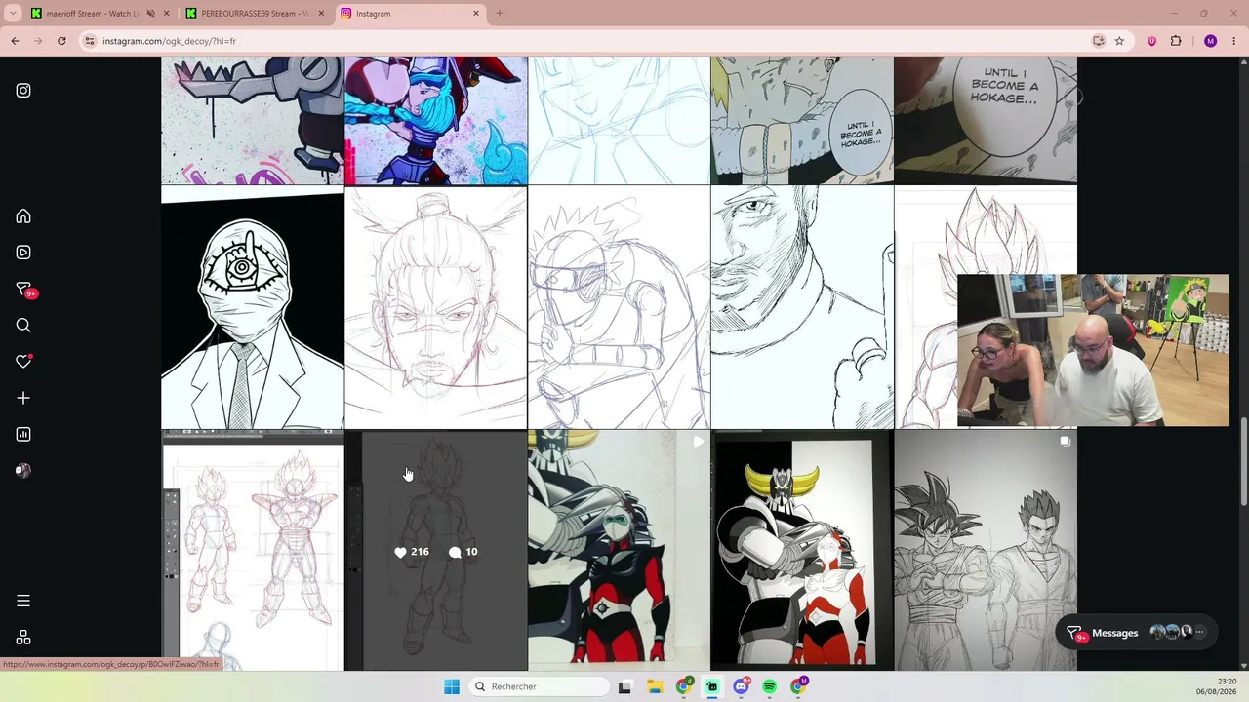
Task: Click the install app icon in address bar
Action: point(1099,41)
